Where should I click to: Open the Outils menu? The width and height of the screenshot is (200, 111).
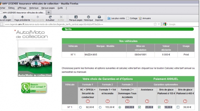click(x=60, y=8)
